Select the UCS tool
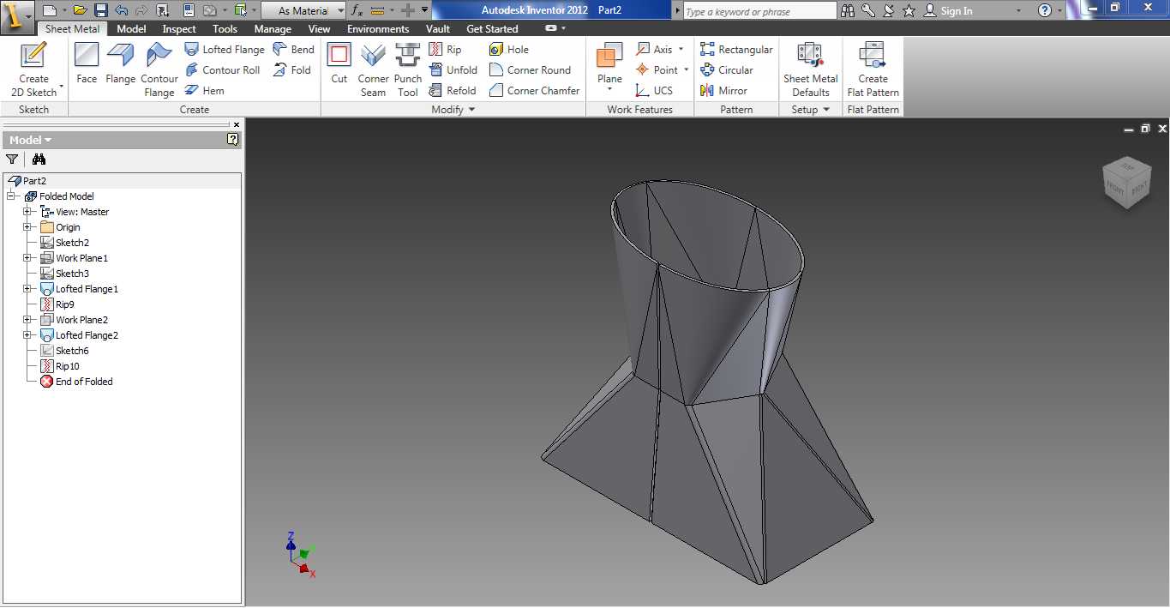The width and height of the screenshot is (1170, 608). coord(653,91)
